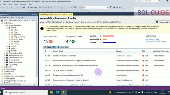Open the Window menu

tap(23, 4)
